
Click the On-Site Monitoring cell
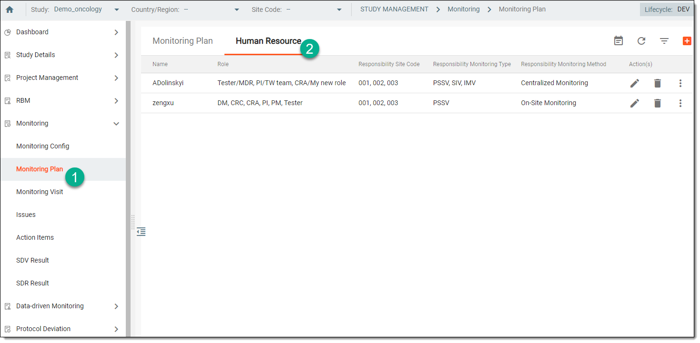(x=548, y=103)
